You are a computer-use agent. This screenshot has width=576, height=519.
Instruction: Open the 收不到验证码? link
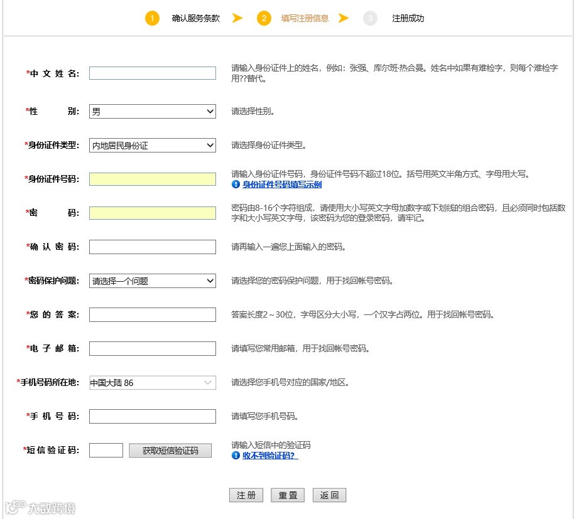tap(270, 456)
